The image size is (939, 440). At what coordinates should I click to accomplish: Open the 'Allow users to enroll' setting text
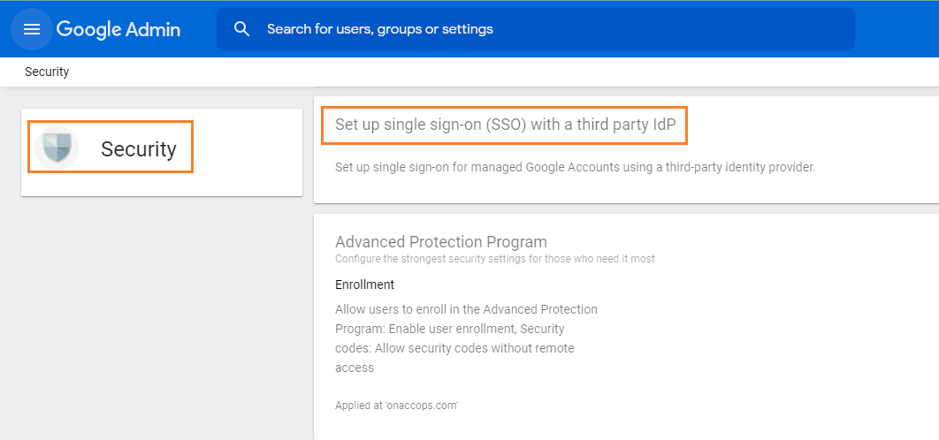pos(466,309)
